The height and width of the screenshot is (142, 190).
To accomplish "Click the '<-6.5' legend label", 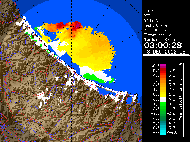I will [172, 132].
